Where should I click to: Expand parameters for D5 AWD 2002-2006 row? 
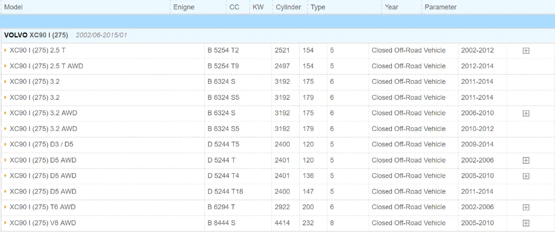(526, 160)
